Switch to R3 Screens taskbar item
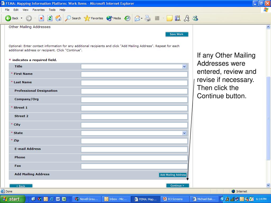The height and width of the screenshot is (203, 271). 175,199
